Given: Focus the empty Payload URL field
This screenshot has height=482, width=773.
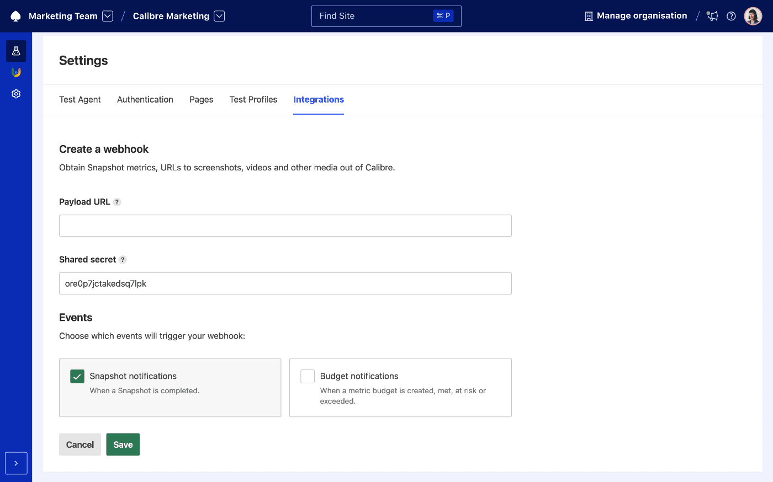Looking at the screenshot, I should pos(285,225).
